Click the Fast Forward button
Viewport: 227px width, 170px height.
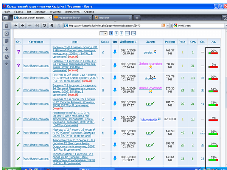[37, 26]
